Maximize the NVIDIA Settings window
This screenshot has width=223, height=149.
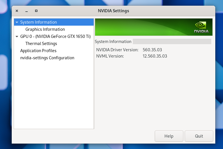click(36, 11)
